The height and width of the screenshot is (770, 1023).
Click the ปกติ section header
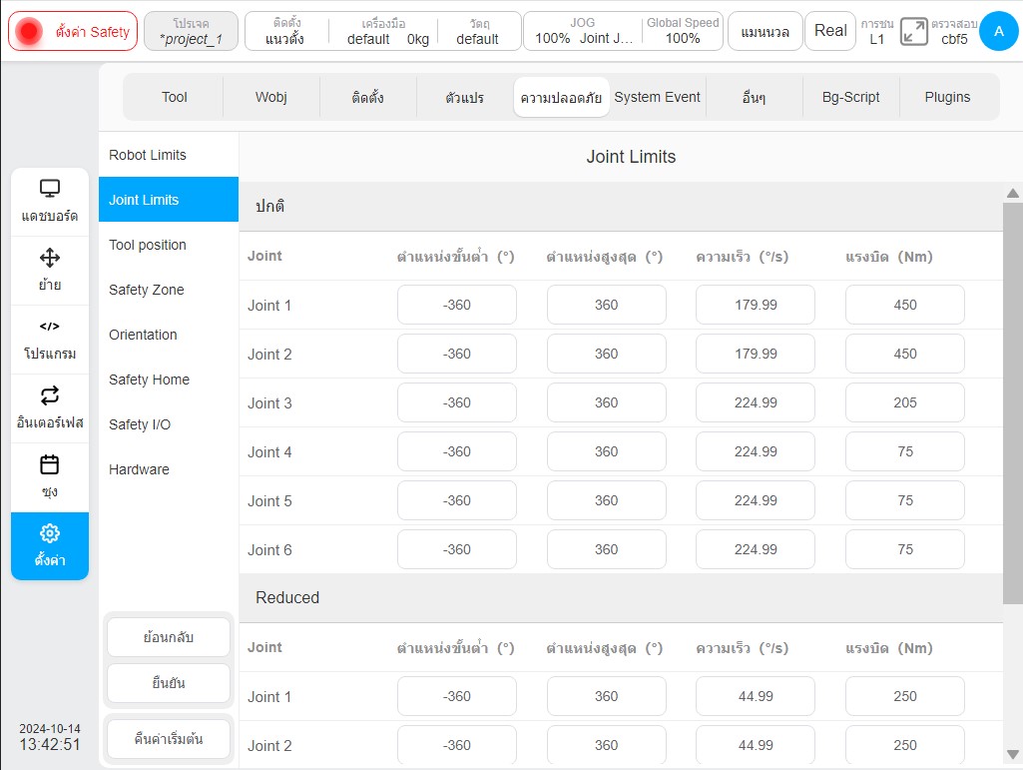tap(621, 207)
